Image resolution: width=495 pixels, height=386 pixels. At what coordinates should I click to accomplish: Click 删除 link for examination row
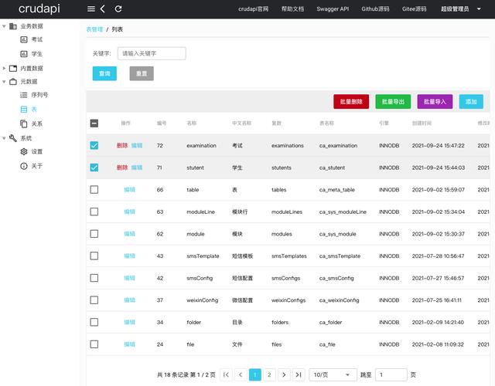point(122,145)
